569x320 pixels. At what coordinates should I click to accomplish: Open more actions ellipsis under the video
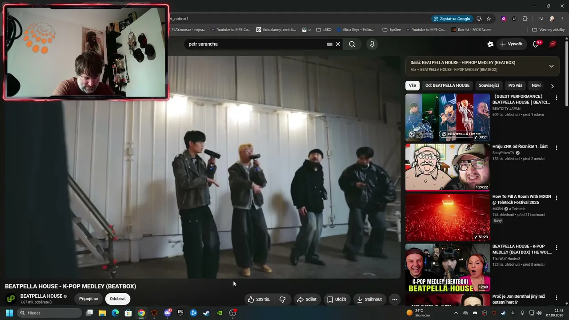[394, 299]
